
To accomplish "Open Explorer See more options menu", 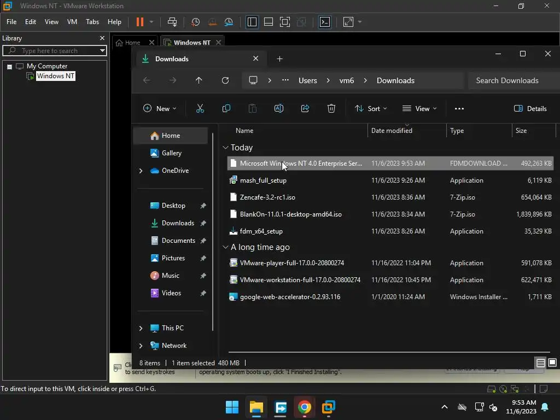I will 459,109.
